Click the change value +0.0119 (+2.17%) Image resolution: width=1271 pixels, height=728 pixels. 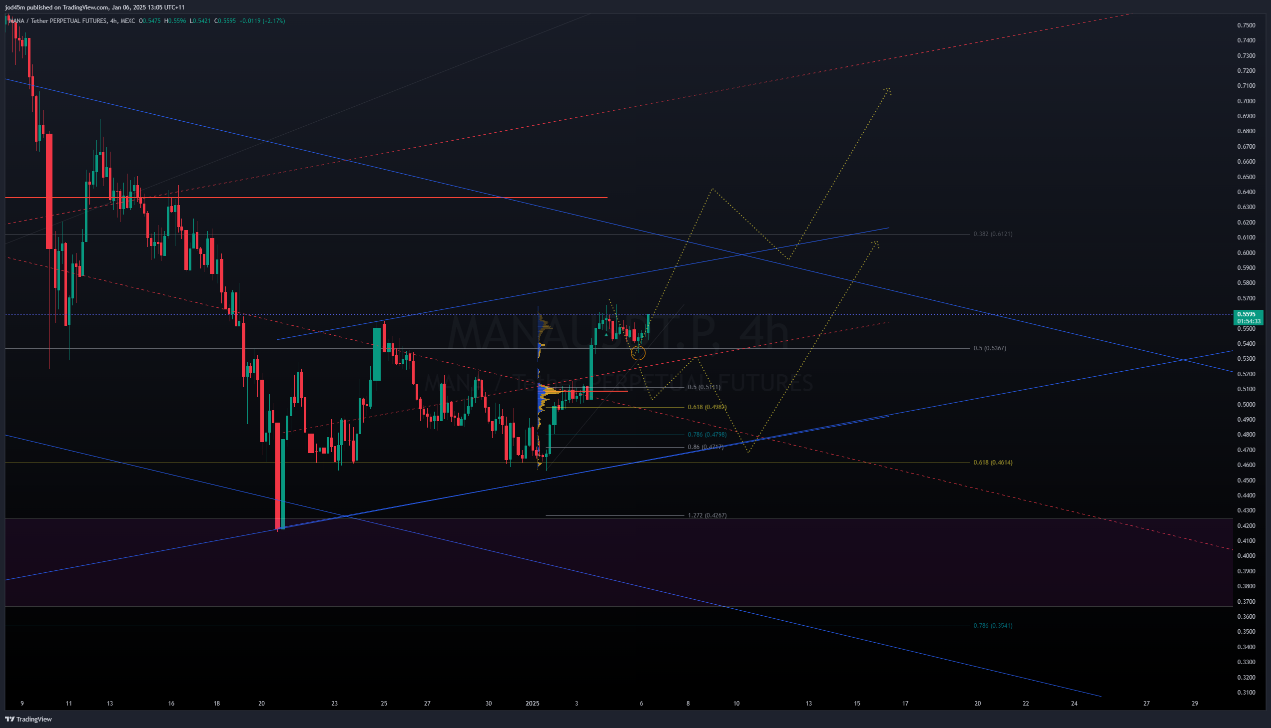pyautogui.click(x=262, y=21)
